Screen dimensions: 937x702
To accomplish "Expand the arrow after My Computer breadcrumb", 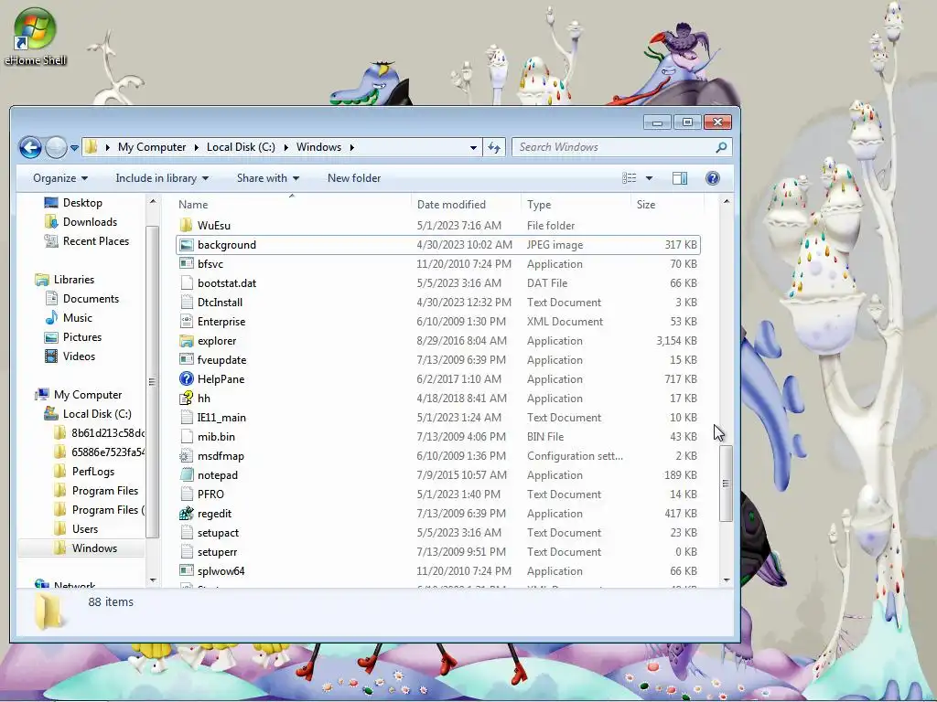I will click(x=196, y=147).
